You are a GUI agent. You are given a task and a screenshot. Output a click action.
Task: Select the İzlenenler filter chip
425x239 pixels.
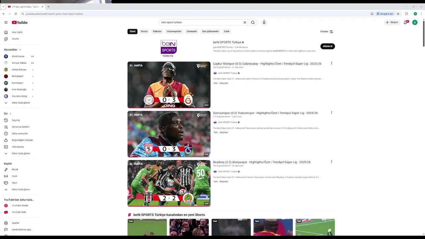[x=192, y=32]
